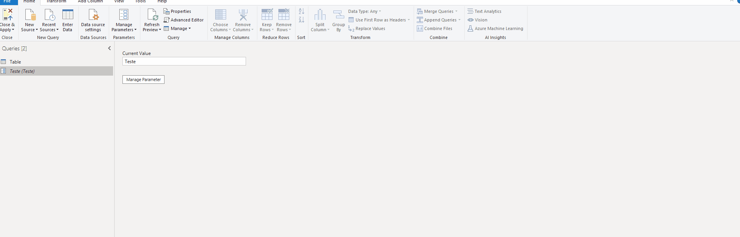This screenshot has height=237, width=740.
Task: Select the Table query in list
Action: click(x=16, y=62)
